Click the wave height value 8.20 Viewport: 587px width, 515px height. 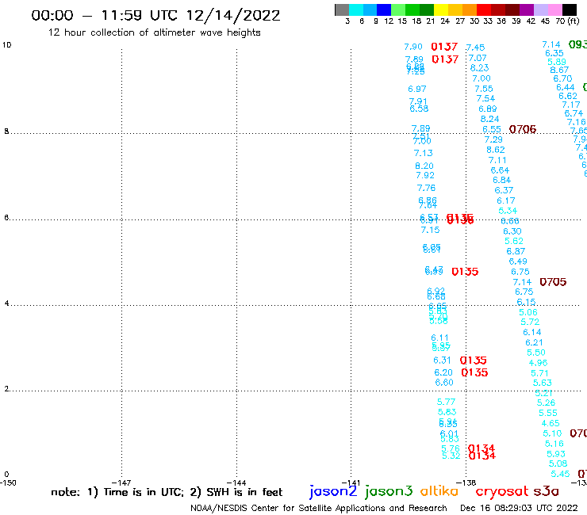(x=424, y=166)
